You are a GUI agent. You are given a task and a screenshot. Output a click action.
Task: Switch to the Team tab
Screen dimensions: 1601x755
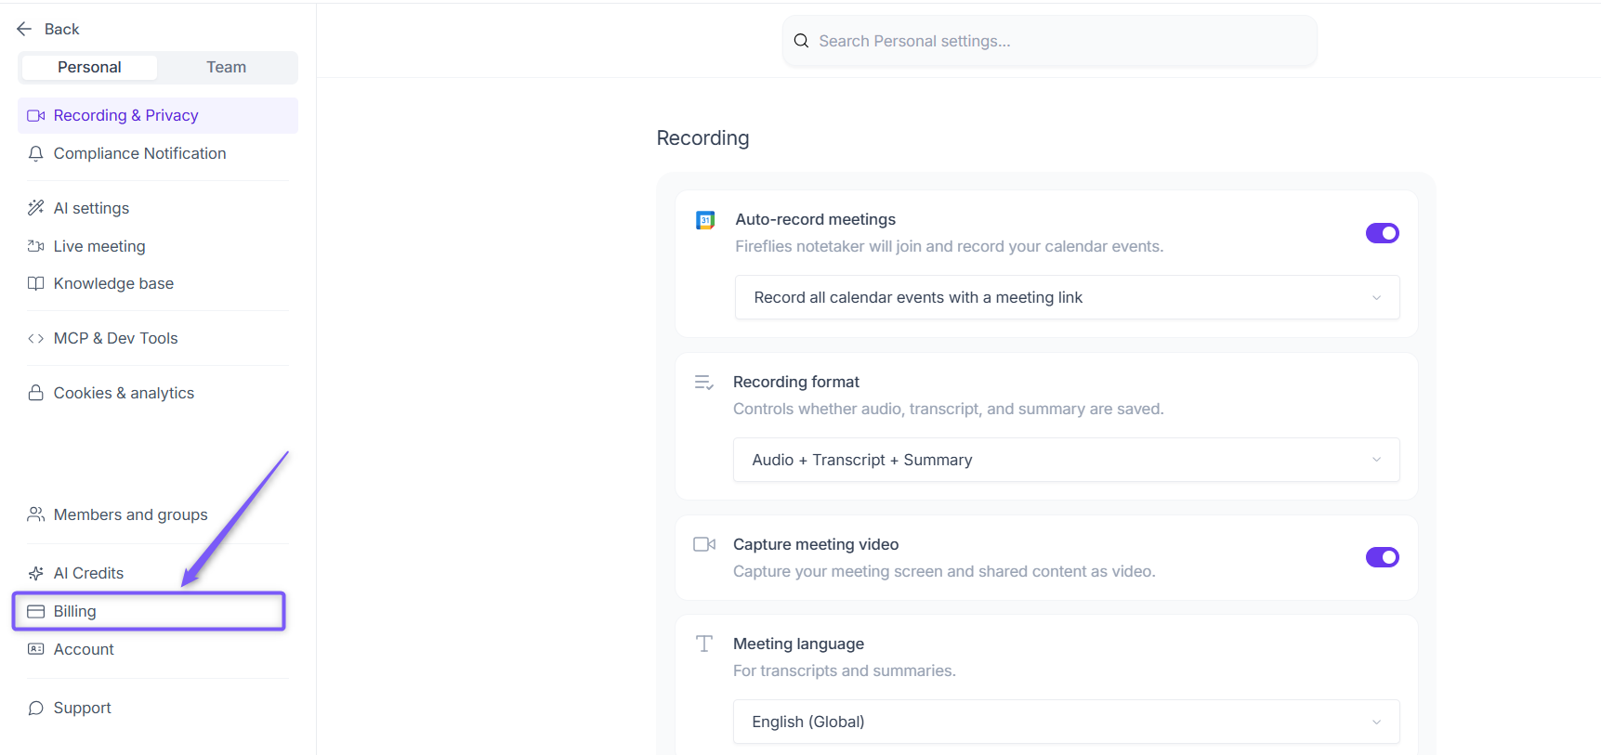[x=227, y=67]
